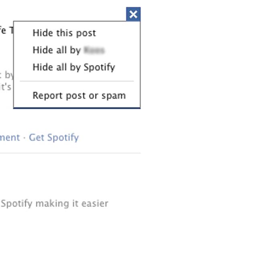This screenshot has height=257, width=257.
Task: Click the separator line above Report option
Action: pyautogui.click(x=77, y=81)
